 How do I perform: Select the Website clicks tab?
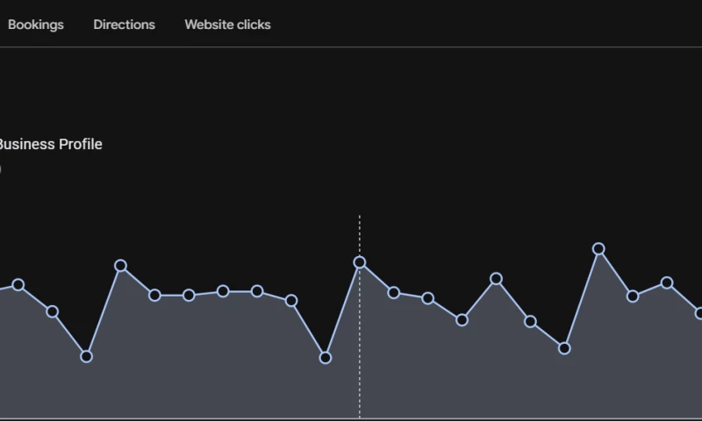pyautogui.click(x=227, y=25)
